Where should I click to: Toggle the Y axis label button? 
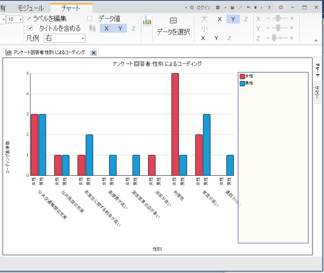[120, 29]
